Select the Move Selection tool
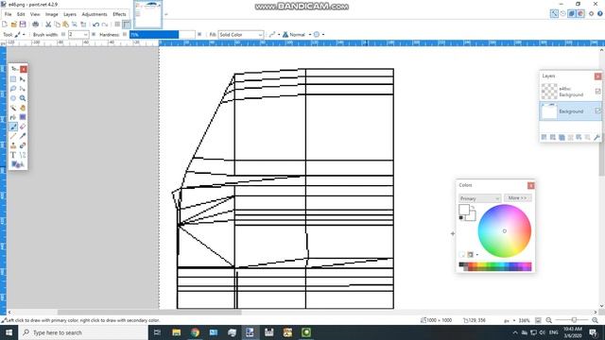The height and width of the screenshot is (340, 605). (x=23, y=89)
